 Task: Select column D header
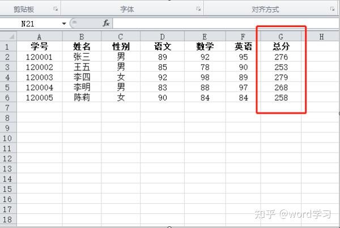click(163, 36)
